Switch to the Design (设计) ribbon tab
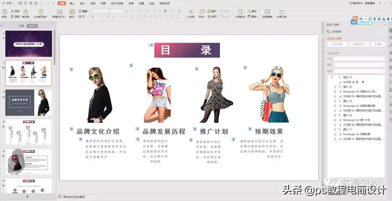Screen dimensions: 392x201 point(82,4)
